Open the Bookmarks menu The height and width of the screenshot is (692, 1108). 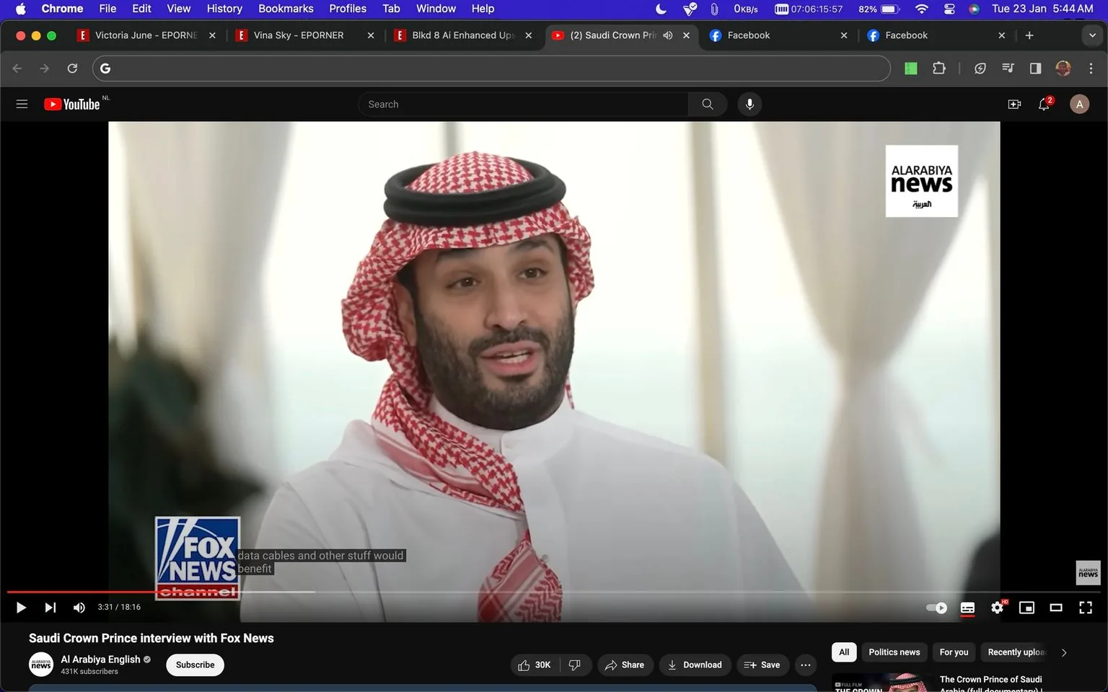pos(286,9)
